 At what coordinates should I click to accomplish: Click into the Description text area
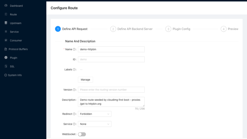click(111, 102)
